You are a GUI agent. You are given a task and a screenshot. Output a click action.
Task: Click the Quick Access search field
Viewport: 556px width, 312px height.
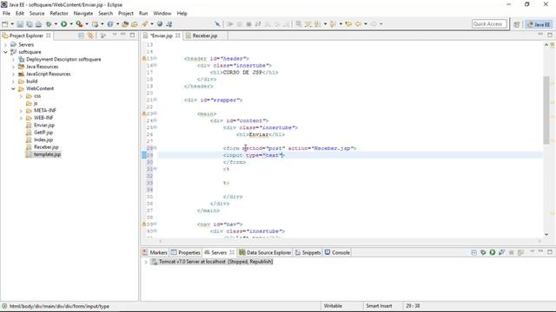[489, 24]
